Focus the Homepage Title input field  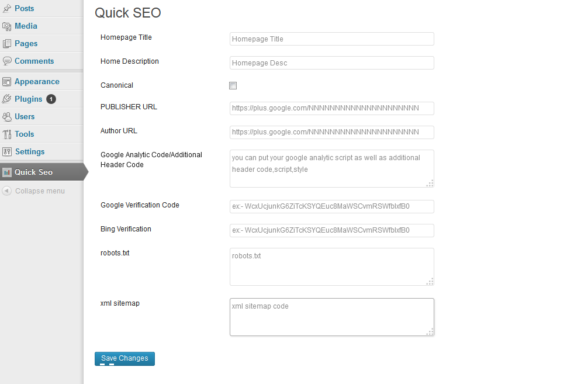point(332,39)
